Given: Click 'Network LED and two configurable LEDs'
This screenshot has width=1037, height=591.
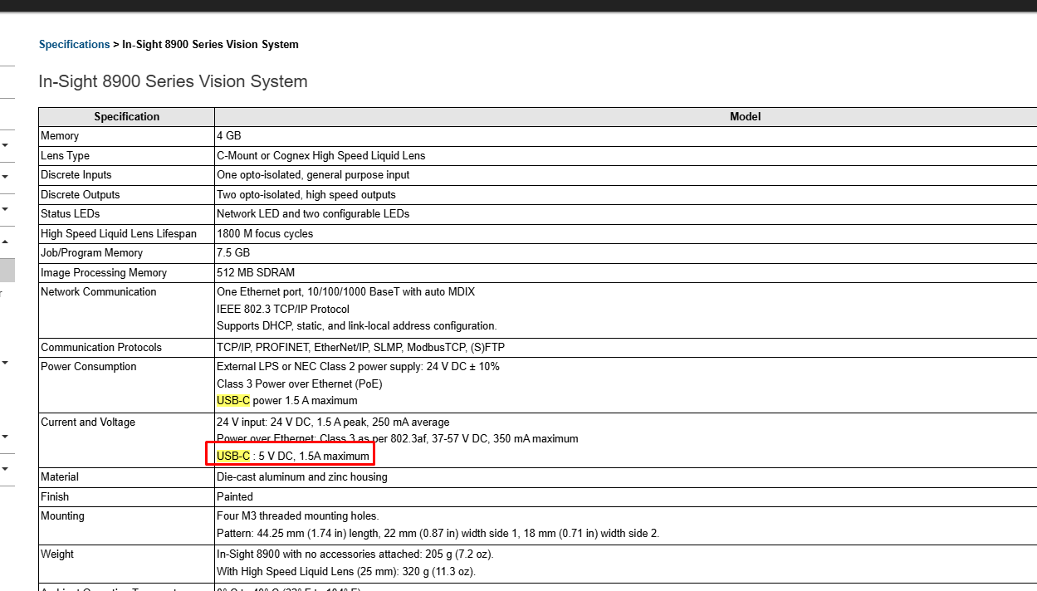Looking at the screenshot, I should (313, 214).
